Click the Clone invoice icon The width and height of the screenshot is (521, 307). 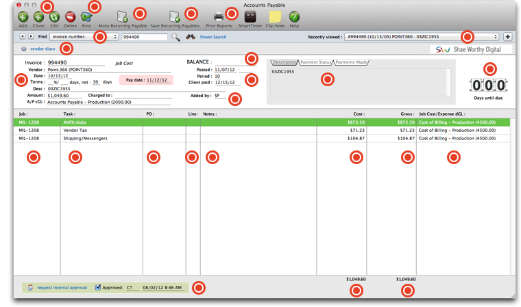pos(38,16)
